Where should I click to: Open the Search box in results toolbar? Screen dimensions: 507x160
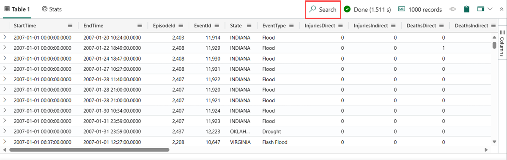pos(323,10)
